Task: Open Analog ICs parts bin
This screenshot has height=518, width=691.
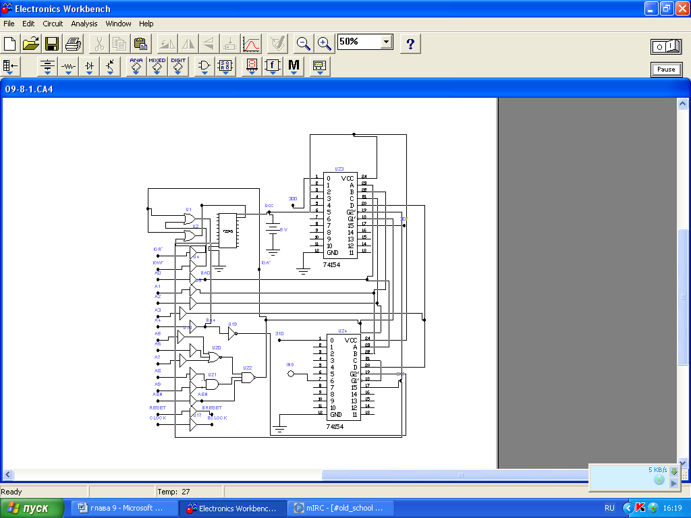Action: [136, 66]
